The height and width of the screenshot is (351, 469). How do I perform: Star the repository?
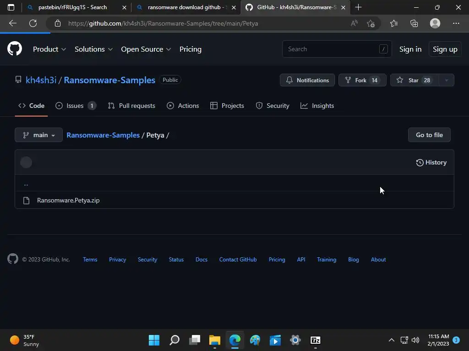point(414,80)
